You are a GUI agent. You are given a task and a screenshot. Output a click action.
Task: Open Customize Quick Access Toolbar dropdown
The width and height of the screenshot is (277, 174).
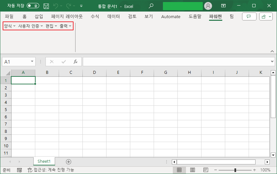click(81, 6)
